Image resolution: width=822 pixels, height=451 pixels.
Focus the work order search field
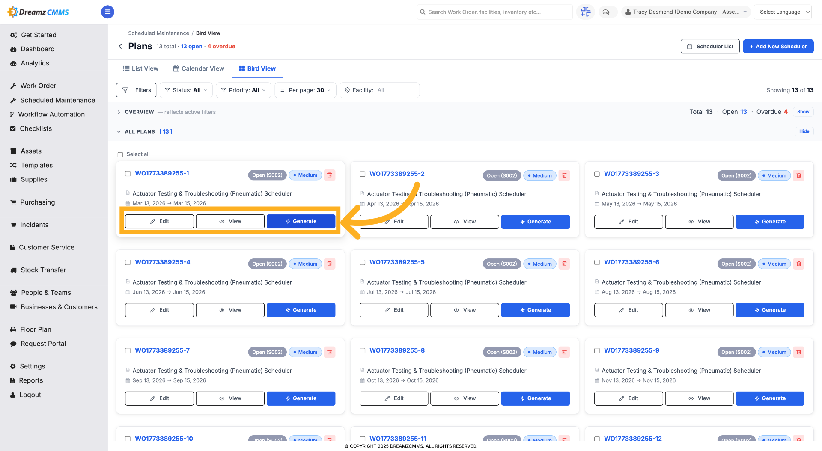coord(494,12)
